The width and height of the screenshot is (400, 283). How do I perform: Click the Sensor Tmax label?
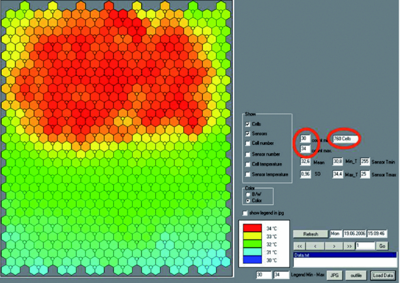pyautogui.click(x=384, y=175)
